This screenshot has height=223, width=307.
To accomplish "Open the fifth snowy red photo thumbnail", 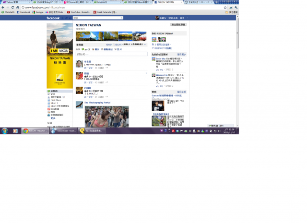I will pyautogui.click(x=140, y=36).
